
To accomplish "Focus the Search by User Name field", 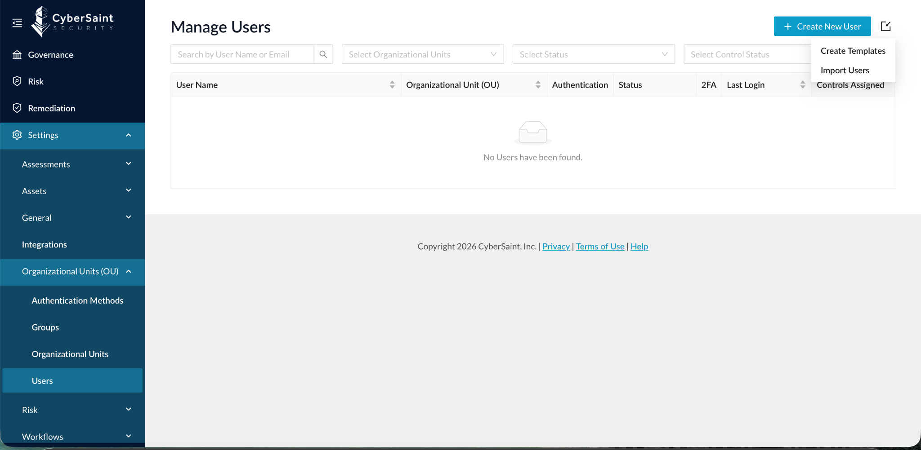I will tap(242, 54).
